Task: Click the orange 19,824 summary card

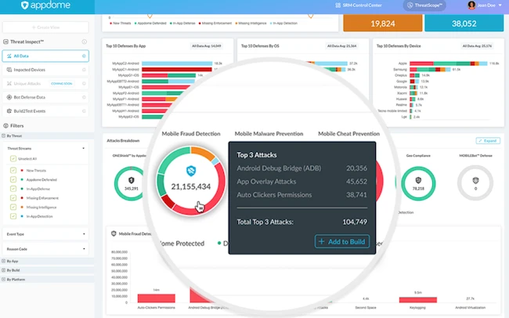Action: tap(383, 23)
